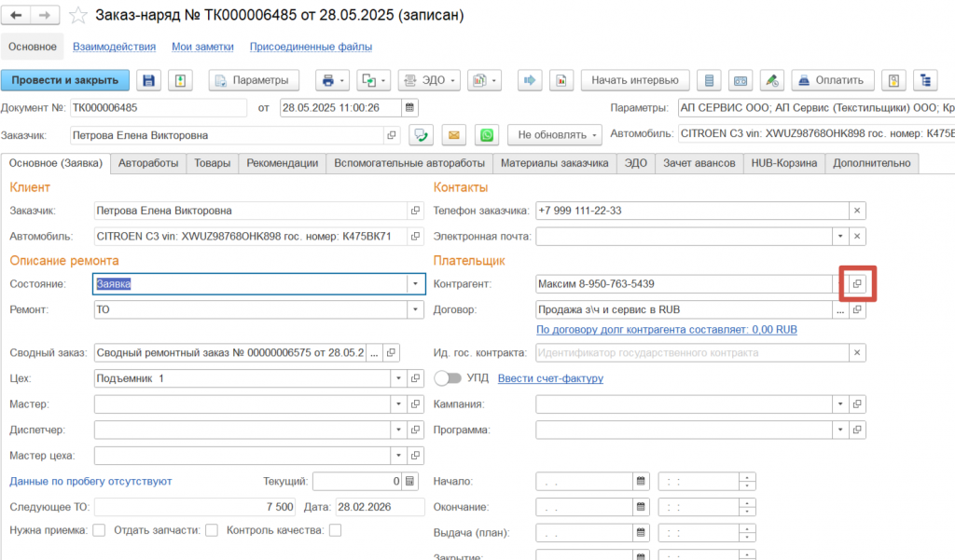Check the Нужна приемка checkbox
The width and height of the screenshot is (955, 560).
(98, 530)
